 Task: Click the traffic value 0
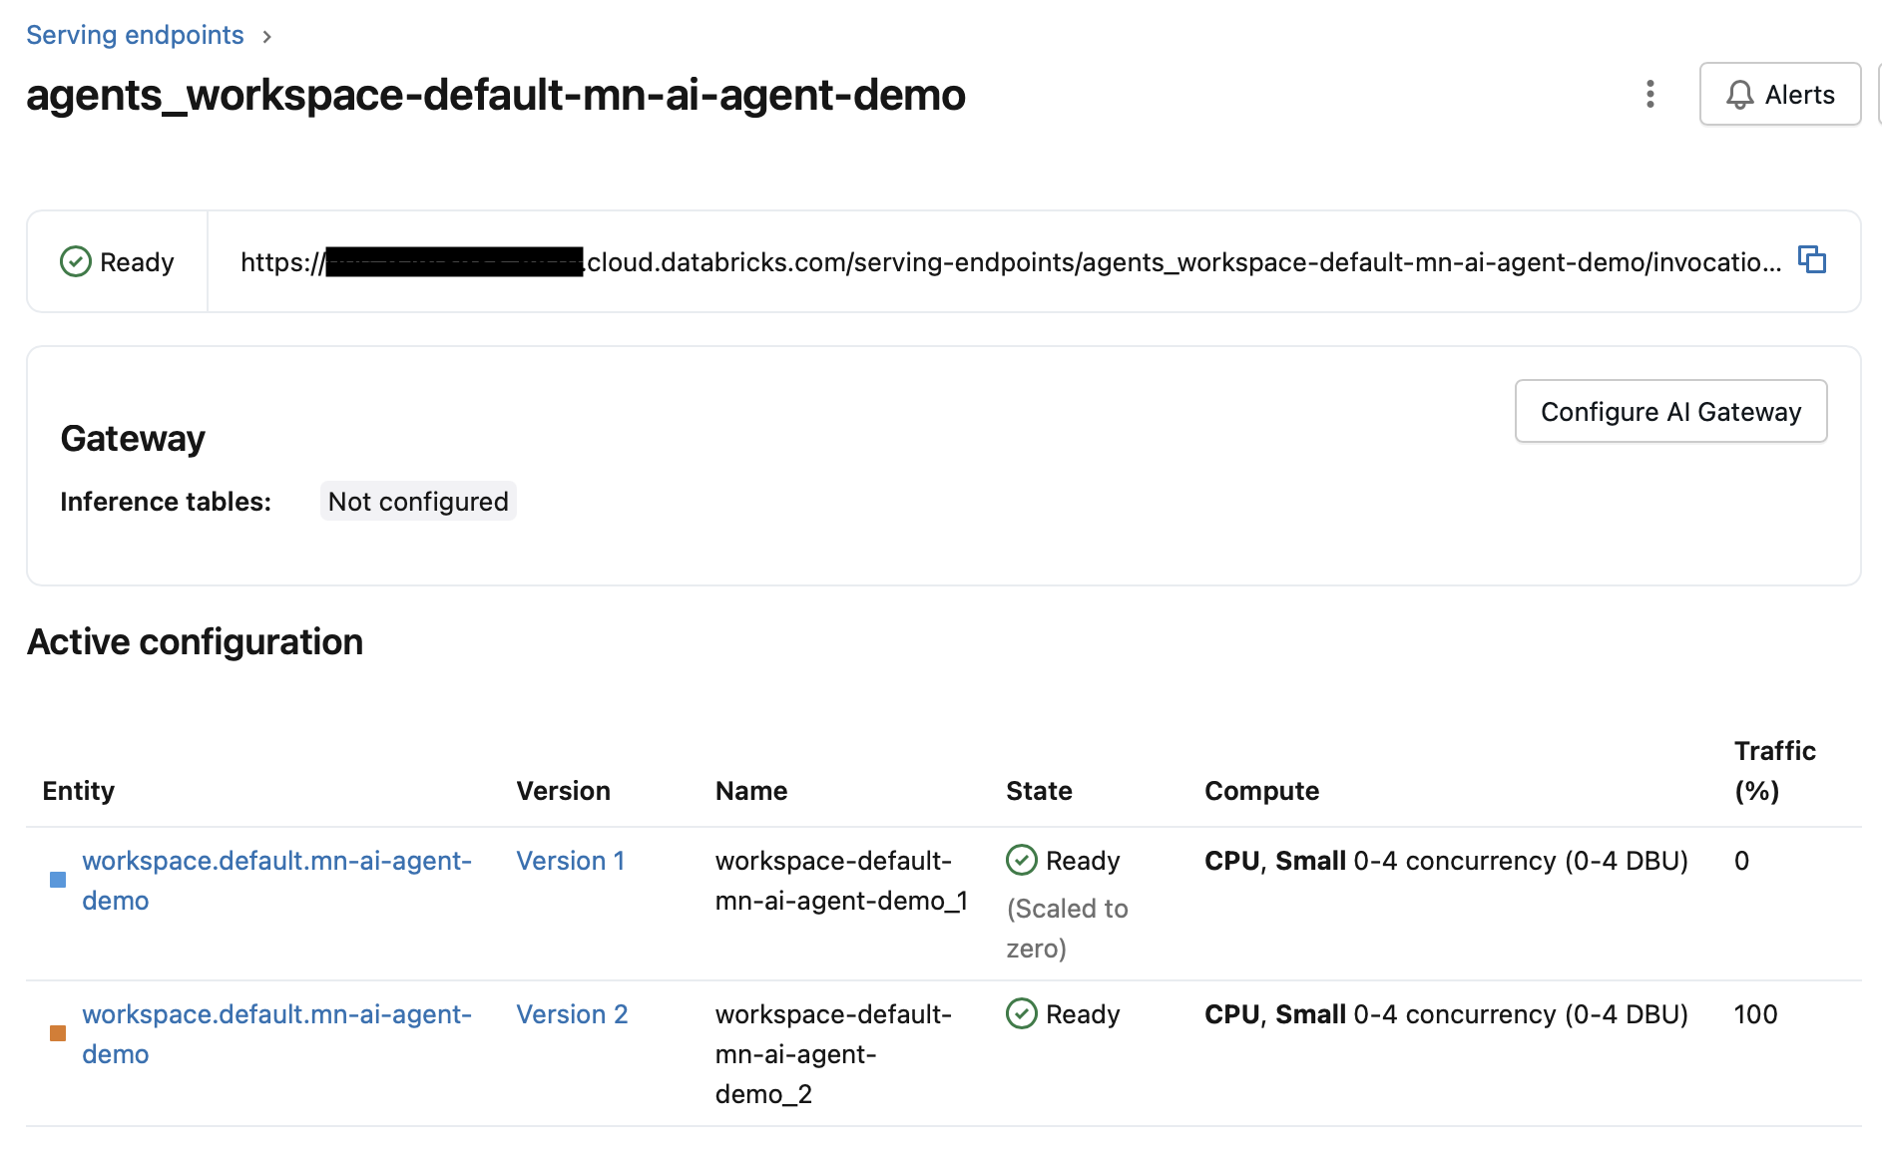coord(1741,860)
